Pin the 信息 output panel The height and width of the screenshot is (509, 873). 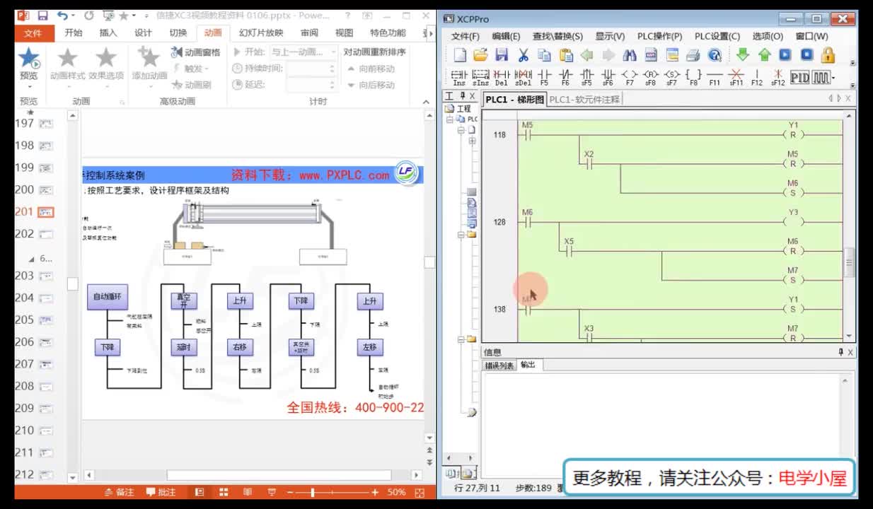click(x=840, y=352)
